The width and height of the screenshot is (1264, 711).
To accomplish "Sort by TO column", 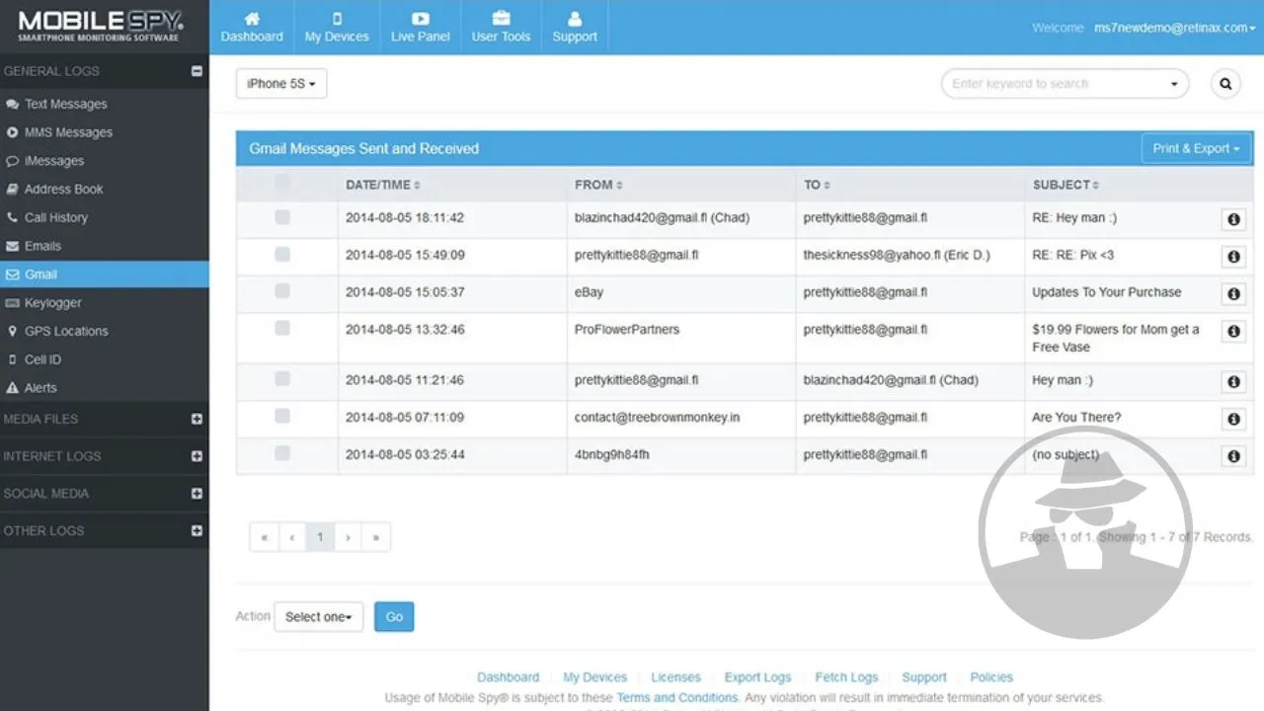I will pos(819,185).
